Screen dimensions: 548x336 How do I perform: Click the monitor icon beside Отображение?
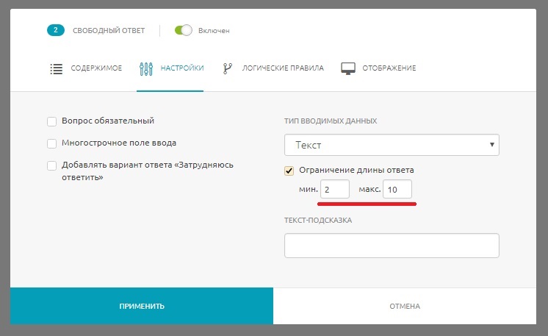coord(348,68)
